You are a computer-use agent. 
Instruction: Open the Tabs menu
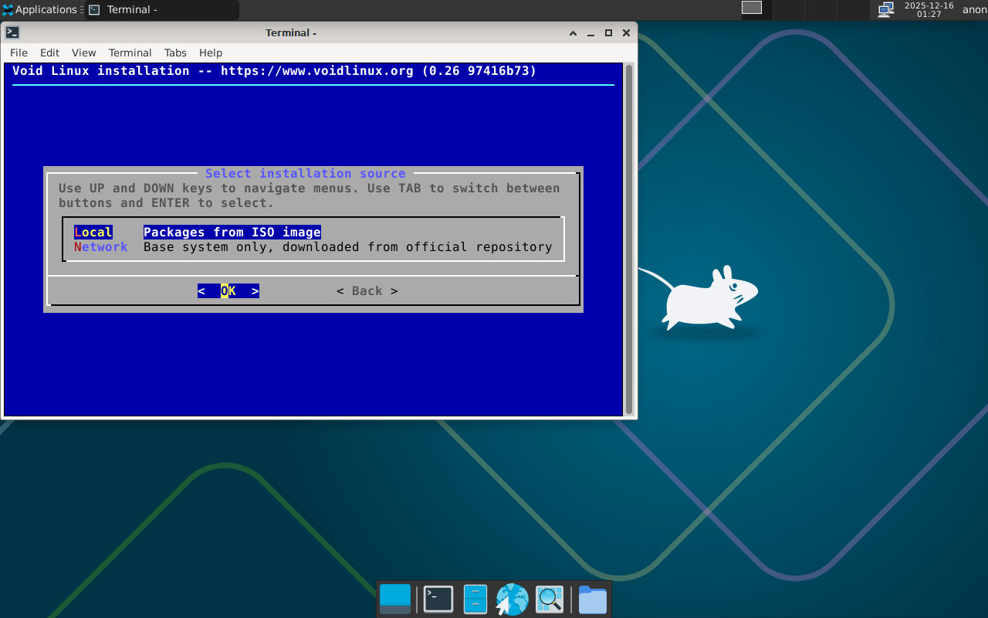175,53
